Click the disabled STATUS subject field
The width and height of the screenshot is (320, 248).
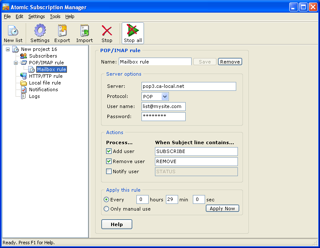196,171
